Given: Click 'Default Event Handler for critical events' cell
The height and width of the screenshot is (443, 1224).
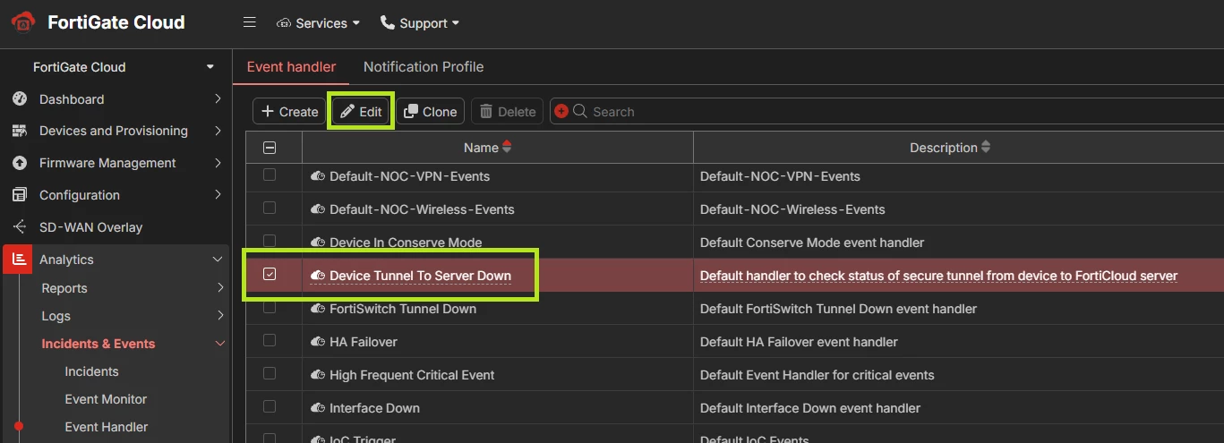Looking at the screenshot, I should [x=817, y=375].
